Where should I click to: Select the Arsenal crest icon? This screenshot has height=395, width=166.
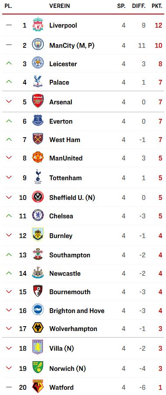[38, 101]
